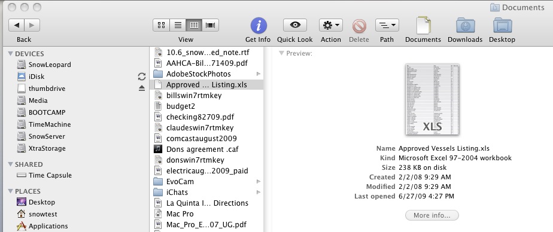Click Documents proxy icon in title bar

[495, 7]
